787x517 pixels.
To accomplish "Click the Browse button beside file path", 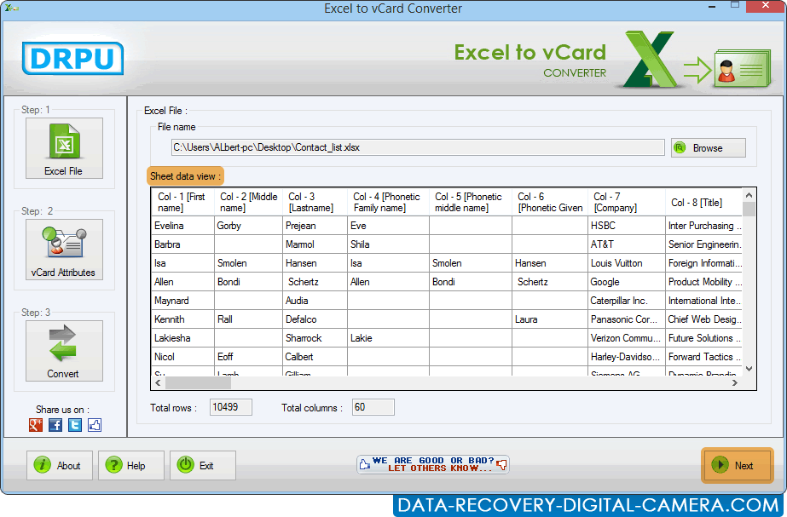I will pos(708,147).
